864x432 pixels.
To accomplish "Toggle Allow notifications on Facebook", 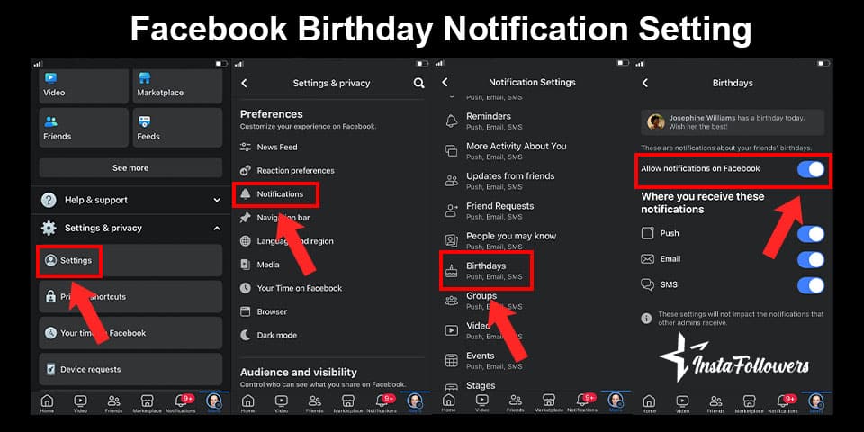I will coord(811,169).
